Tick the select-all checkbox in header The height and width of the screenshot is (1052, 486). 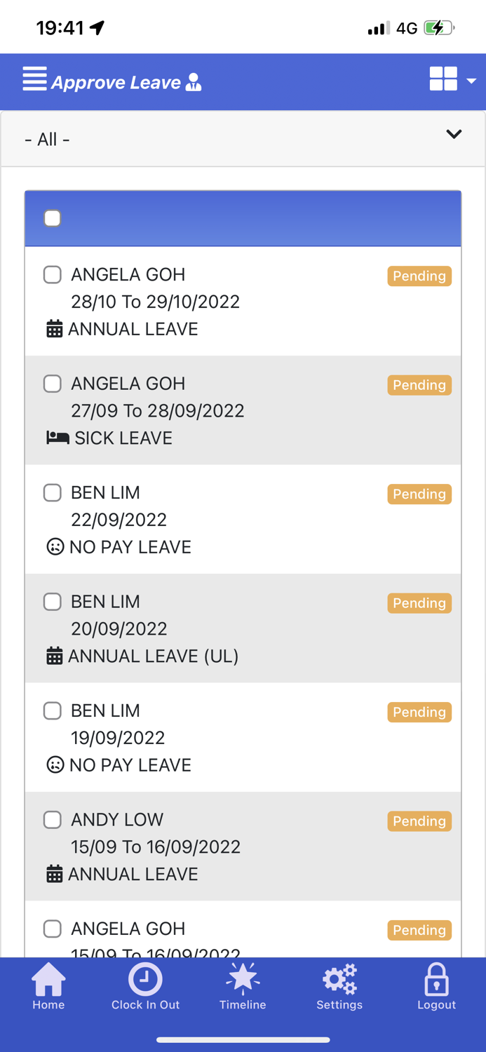[x=53, y=218]
